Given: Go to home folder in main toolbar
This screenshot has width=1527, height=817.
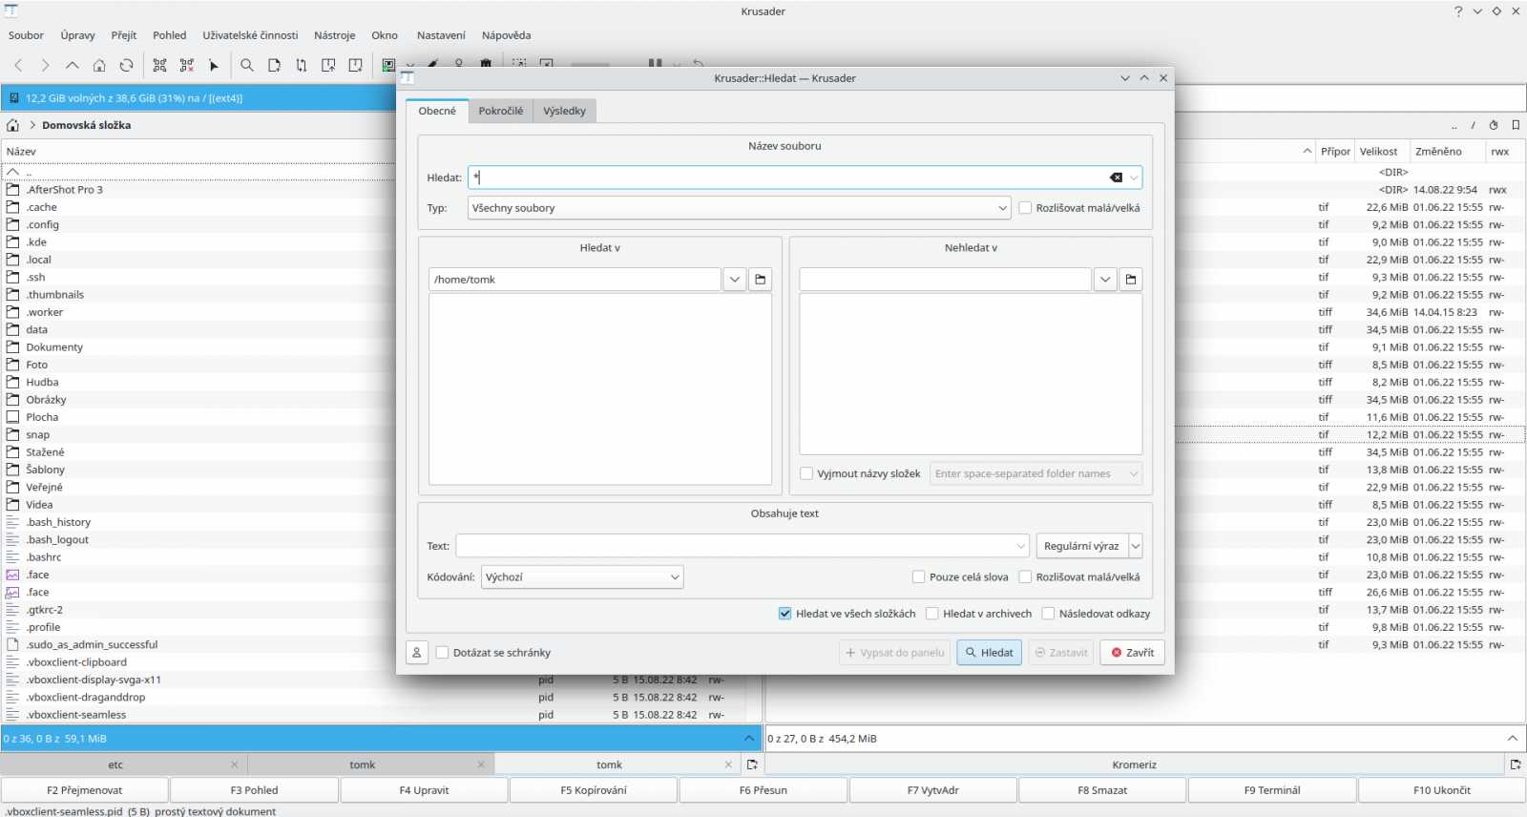Looking at the screenshot, I should click(x=99, y=65).
